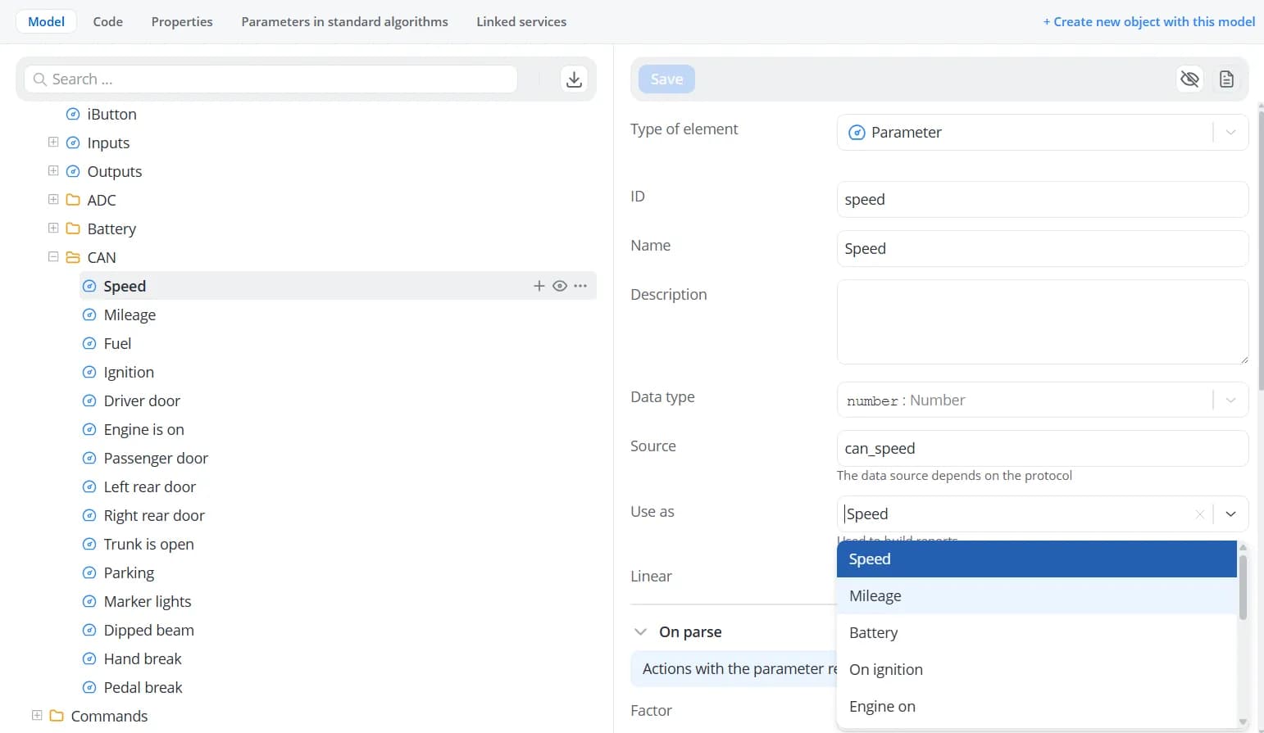Viewport: 1264px width, 733px height.
Task: Open the Type of element dropdown
Action: point(1230,133)
